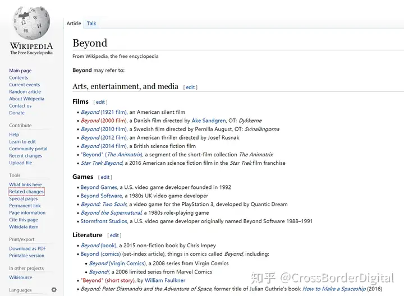Viewport: 404px width, 296px height.
Task: Click Learn to edit link
Action: pos(22,142)
